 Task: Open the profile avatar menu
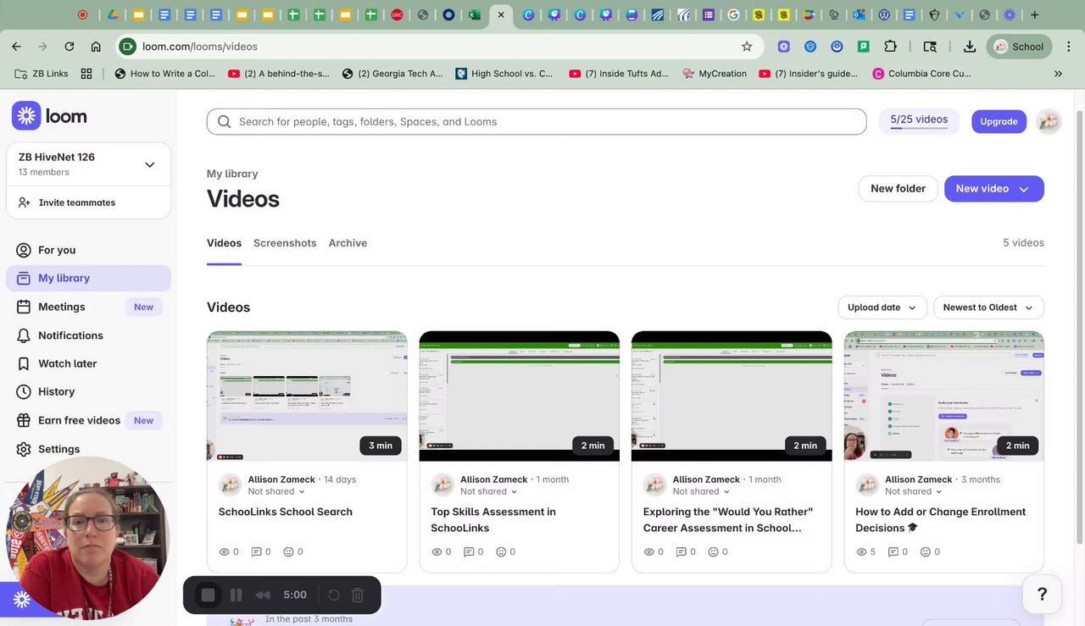pos(1049,121)
